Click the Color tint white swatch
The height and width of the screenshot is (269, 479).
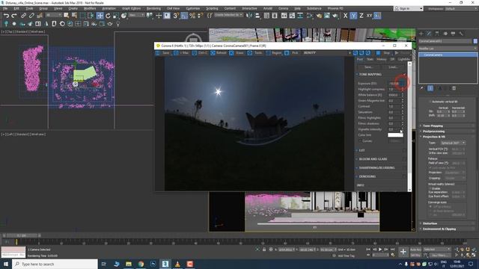click(395, 134)
